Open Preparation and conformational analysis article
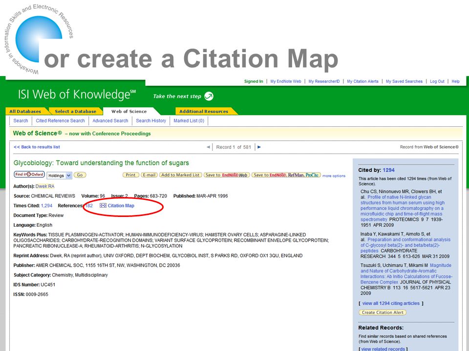Screen dimensions: 469x351 tap(405, 245)
